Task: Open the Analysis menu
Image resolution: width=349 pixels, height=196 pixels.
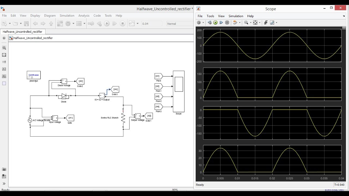Action: (x=84, y=16)
